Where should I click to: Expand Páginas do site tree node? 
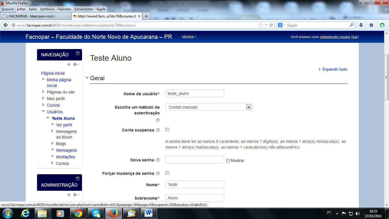pyautogui.click(x=43, y=92)
